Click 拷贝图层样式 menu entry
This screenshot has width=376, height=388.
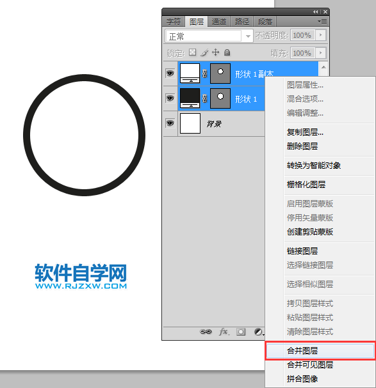click(320, 304)
